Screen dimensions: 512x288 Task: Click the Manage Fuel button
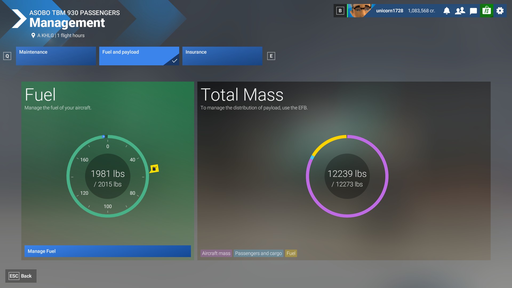click(x=108, y=251)
